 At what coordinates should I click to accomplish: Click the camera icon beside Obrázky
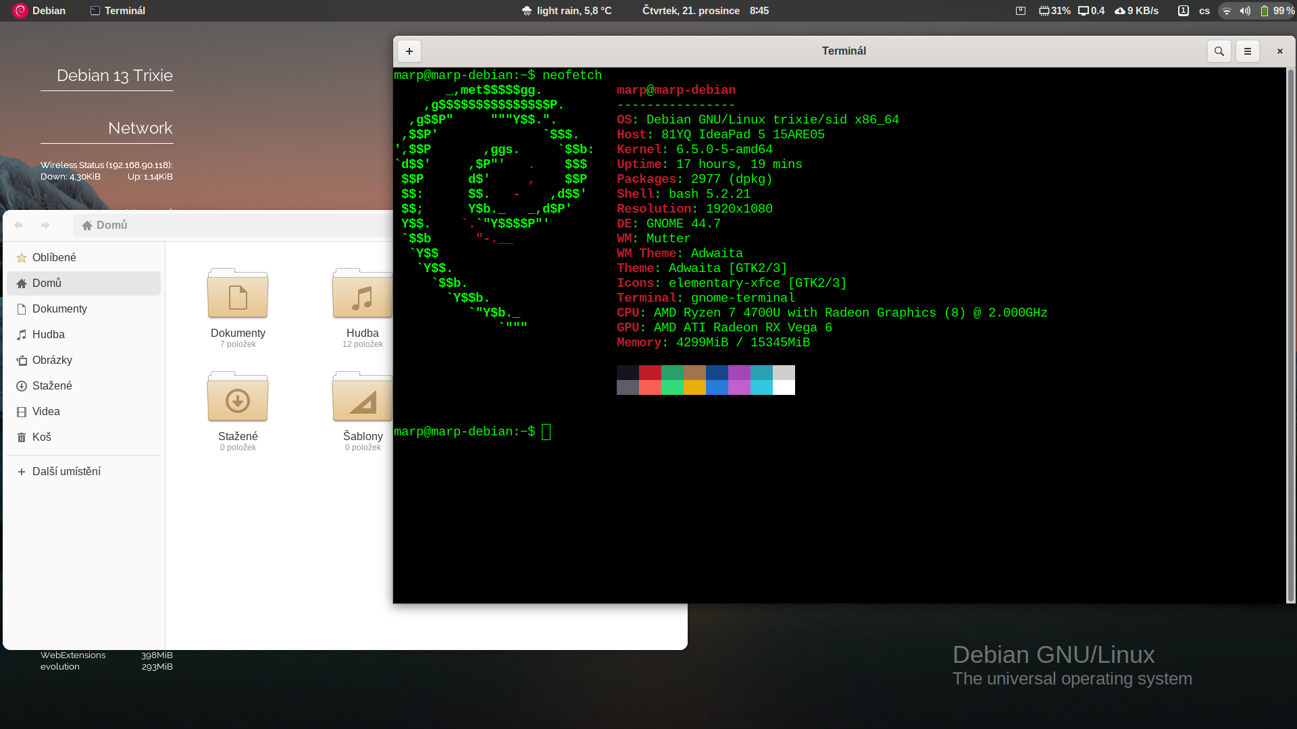(22, 360)
